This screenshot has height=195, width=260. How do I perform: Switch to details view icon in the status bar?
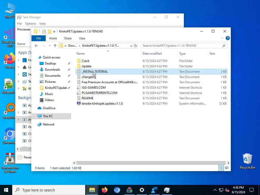point(221,168)
